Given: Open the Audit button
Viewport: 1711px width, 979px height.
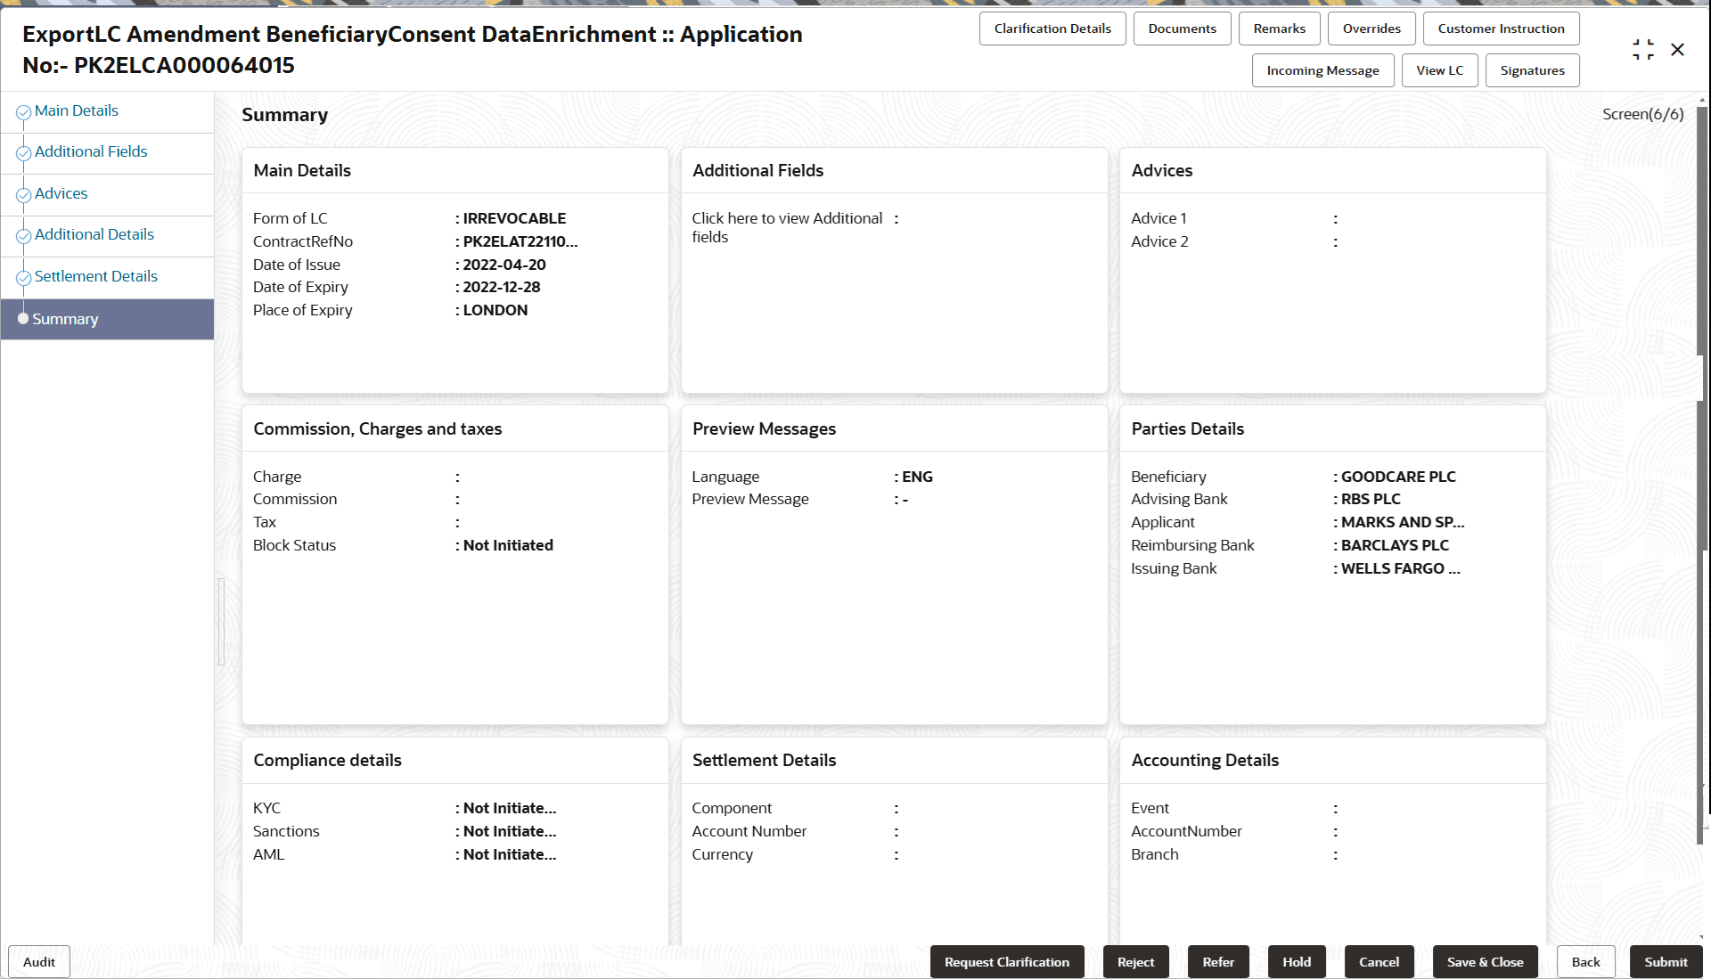Looking at the screenshot, I should pos(39,962).
